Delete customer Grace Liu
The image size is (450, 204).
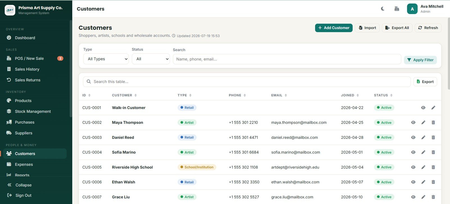433,197
